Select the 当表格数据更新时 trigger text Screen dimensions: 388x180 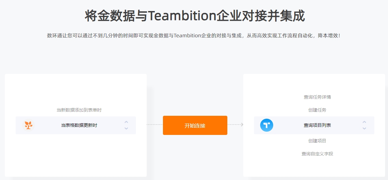click(x=79, y=126)
